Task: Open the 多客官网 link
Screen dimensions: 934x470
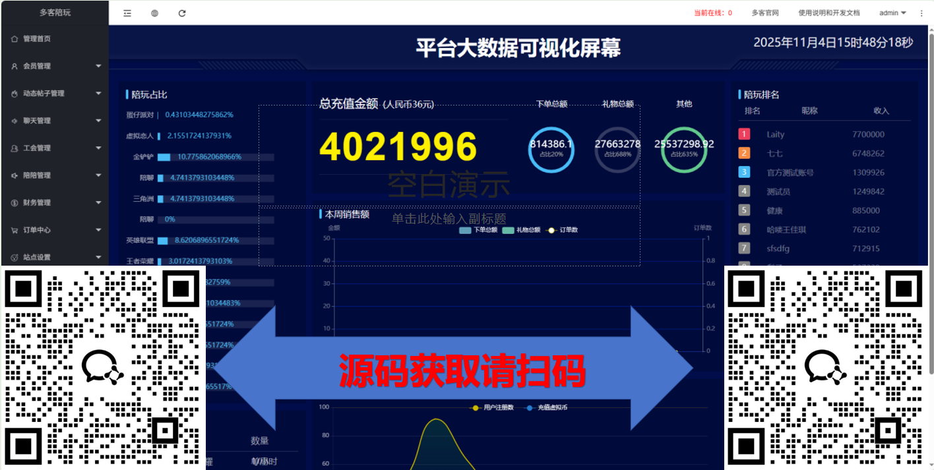Action: [x=765, y=13]
